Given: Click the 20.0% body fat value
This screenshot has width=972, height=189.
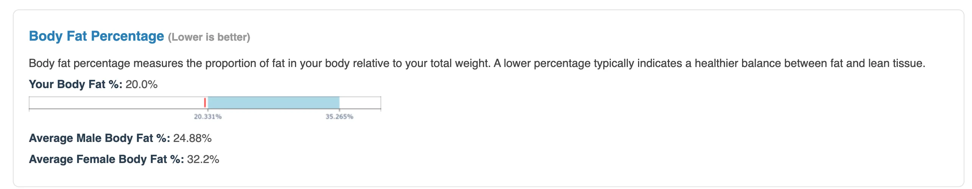Looking at the screenshot, I should (x=141, y=84).
